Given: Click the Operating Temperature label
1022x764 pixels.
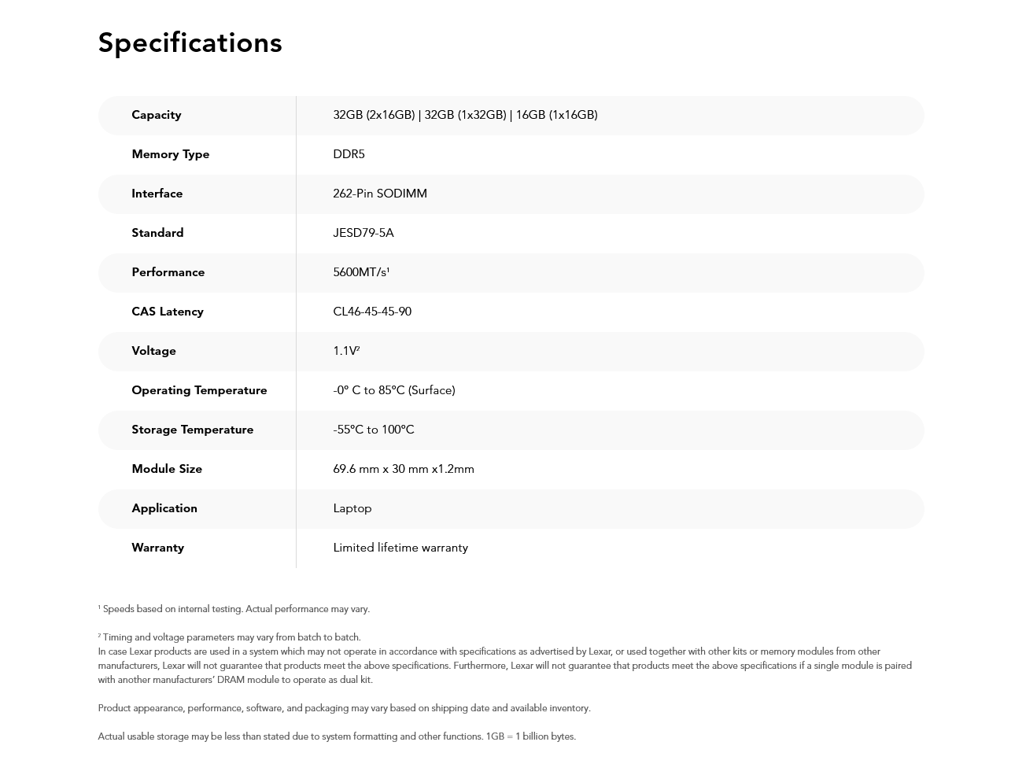Looking at the screenshot, I should click(199, 390).
